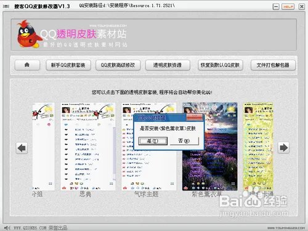The height and width of the screenshot is (231, 308).
Task: Select the yellow-green cartoon skin thumbnail
Action: click(x=258, y=147)
